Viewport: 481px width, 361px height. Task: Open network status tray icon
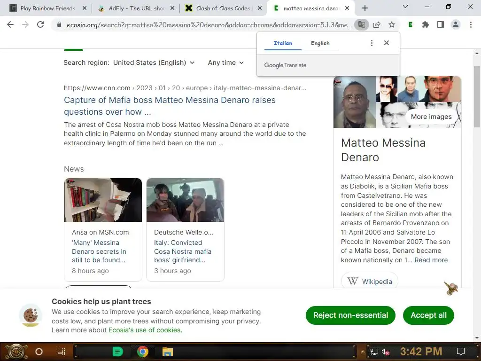[374, 352]
